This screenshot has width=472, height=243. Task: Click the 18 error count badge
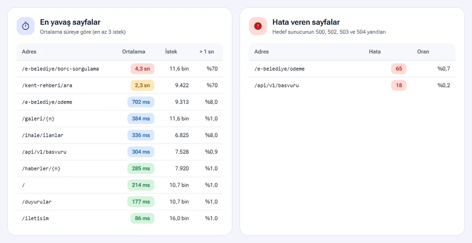tap(399, 86)
